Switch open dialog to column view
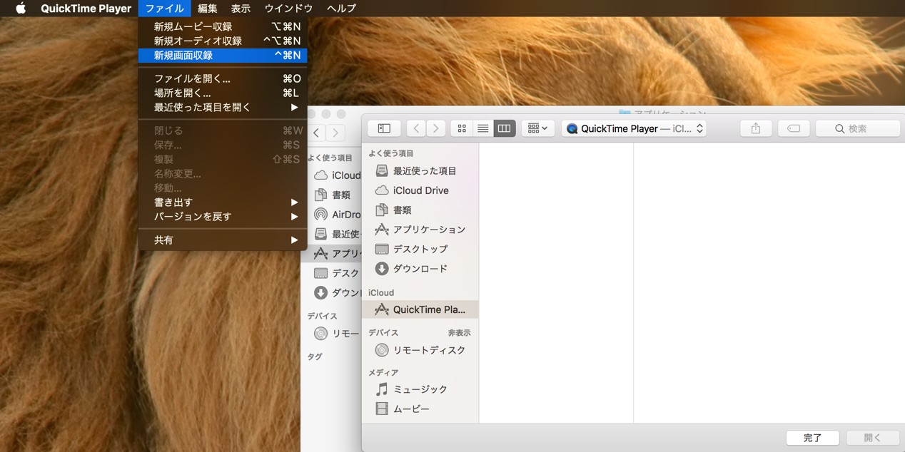 (504, 128)
